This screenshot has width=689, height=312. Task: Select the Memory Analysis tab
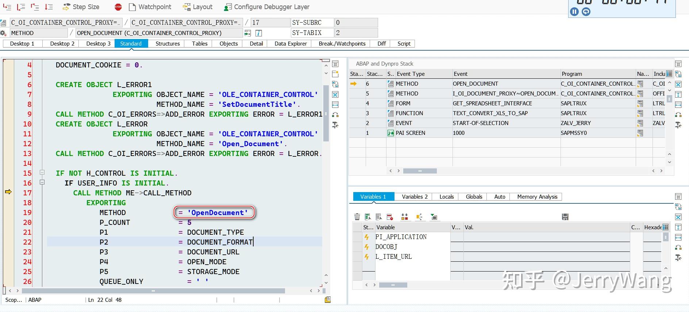537,197
